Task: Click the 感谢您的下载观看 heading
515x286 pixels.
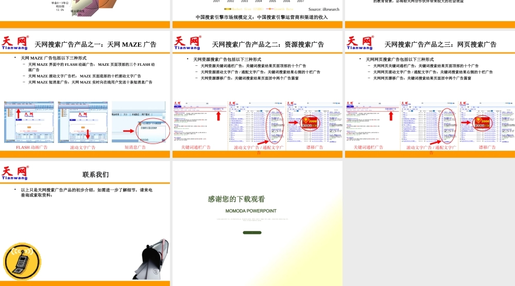Action: point(236,199)
